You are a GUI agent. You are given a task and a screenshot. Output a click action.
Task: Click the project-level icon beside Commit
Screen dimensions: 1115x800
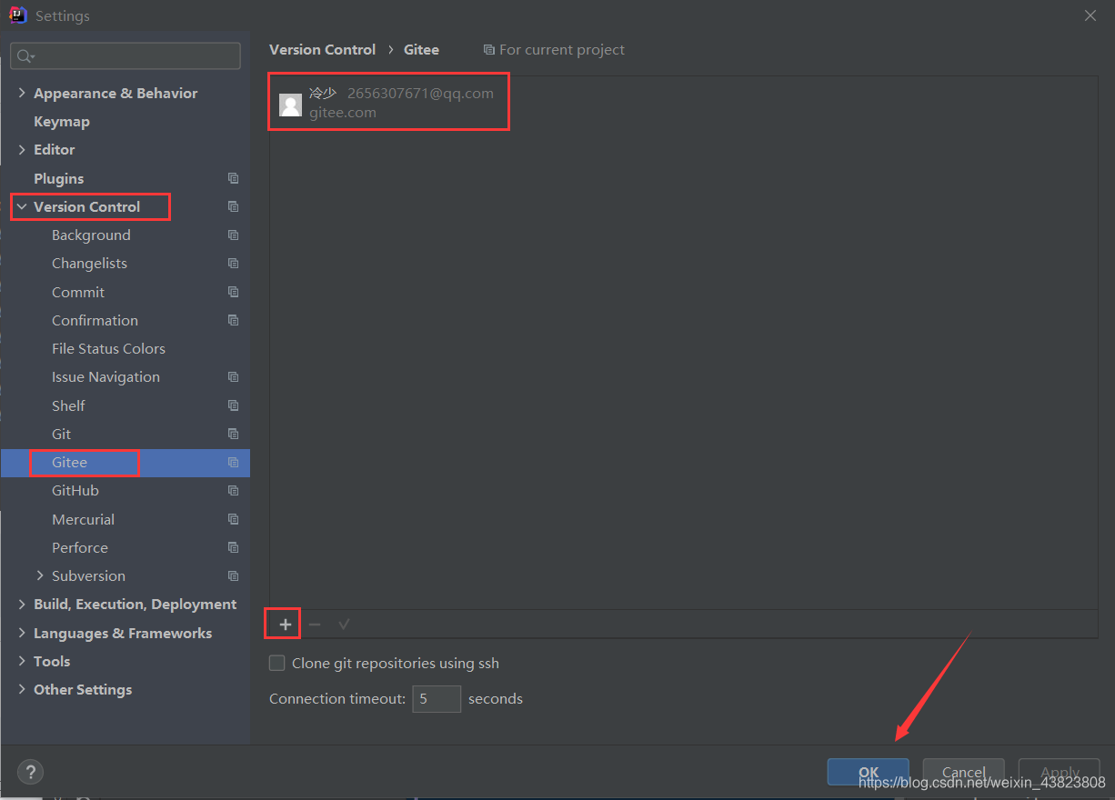234,292
